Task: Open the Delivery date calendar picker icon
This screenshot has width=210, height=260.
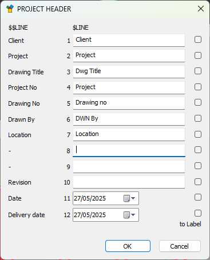Action: pyautogui.click(x=126, y=215)
